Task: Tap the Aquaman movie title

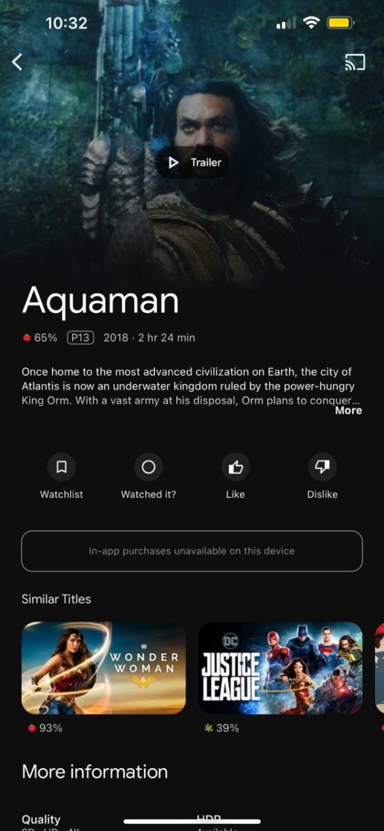Action: click(100, 300)
